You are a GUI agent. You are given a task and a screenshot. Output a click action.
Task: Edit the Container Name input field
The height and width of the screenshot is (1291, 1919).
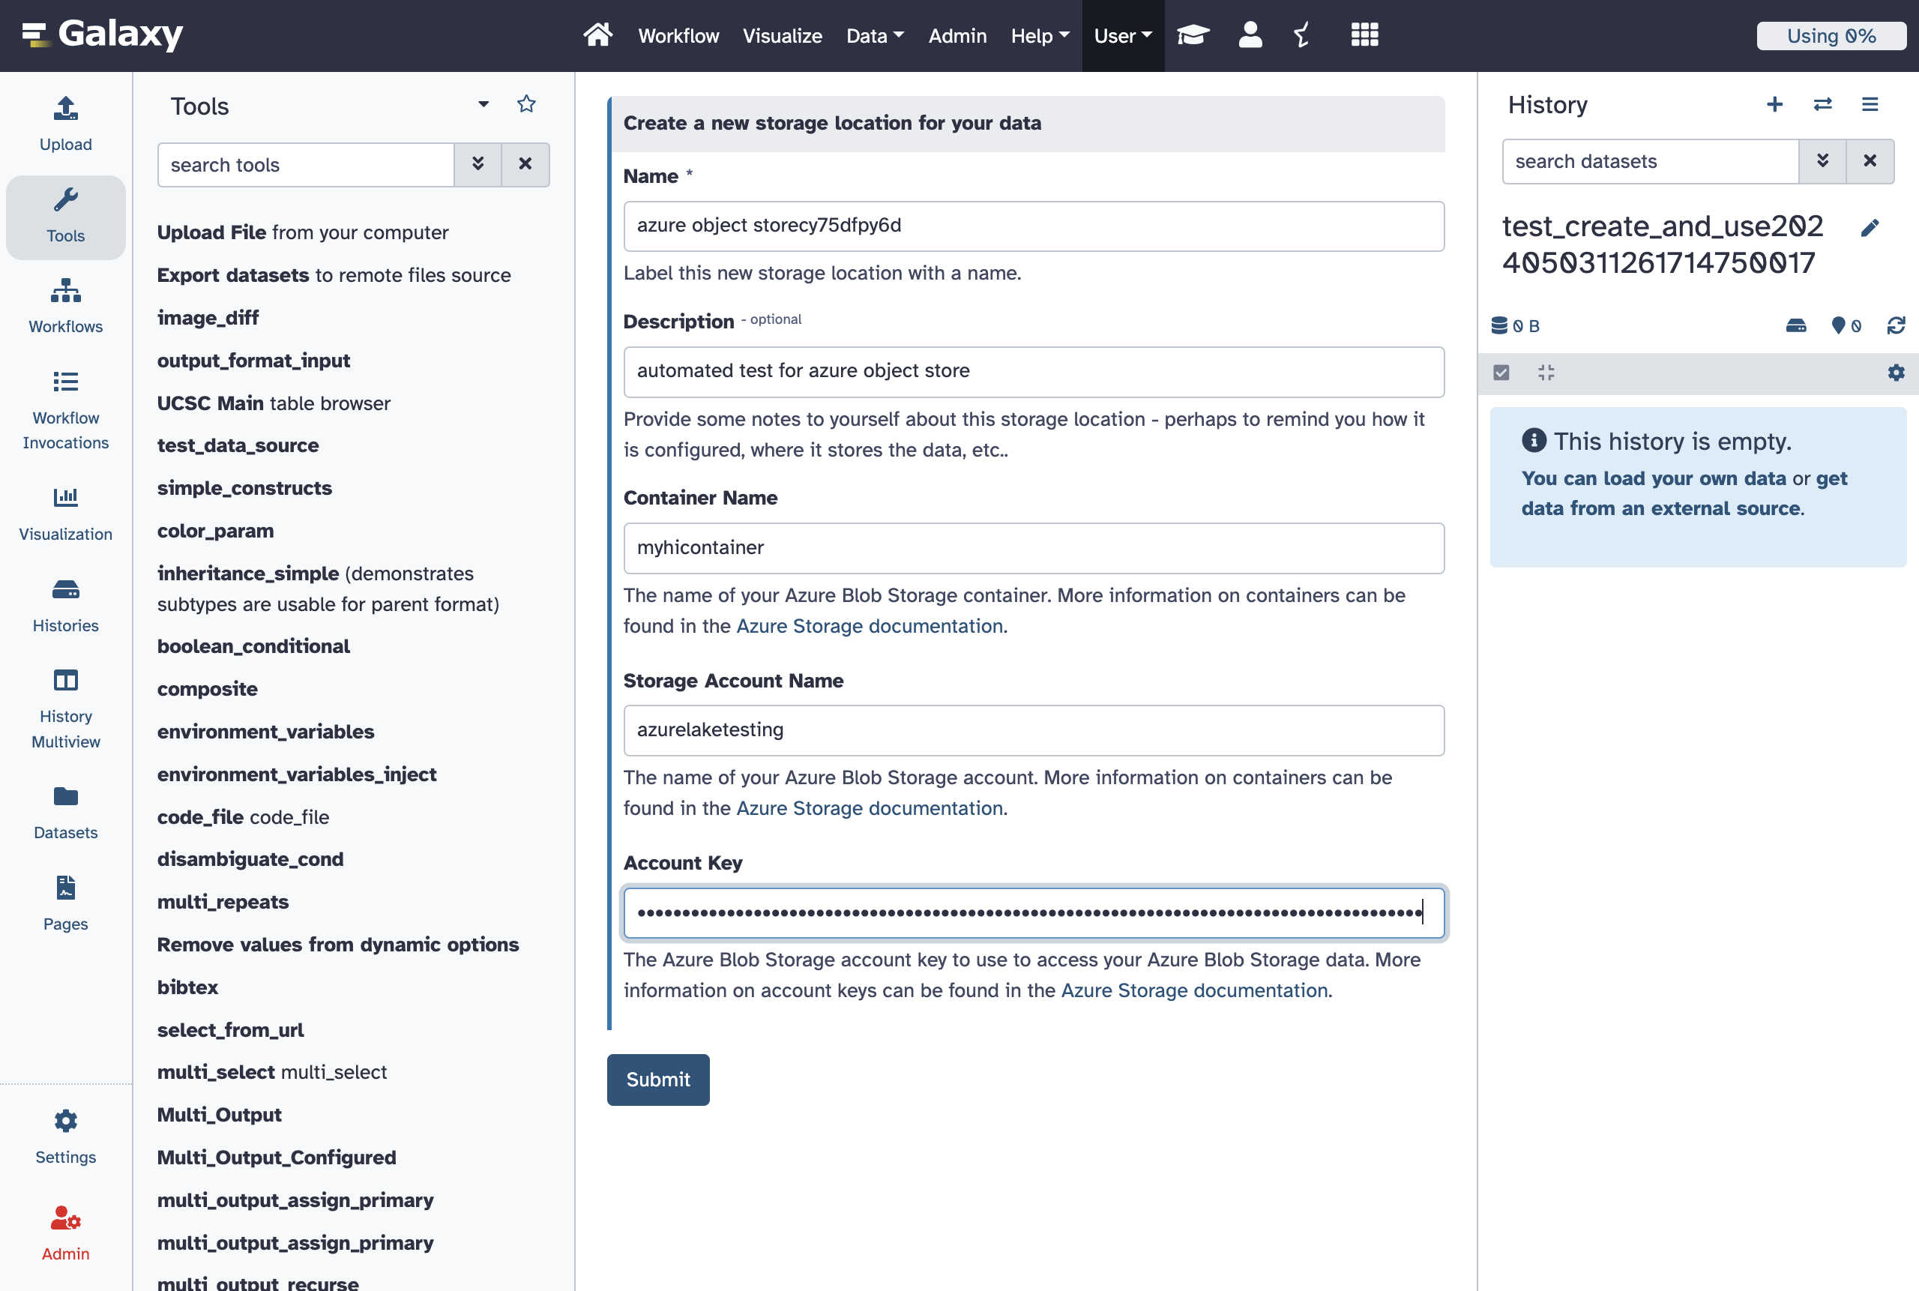click(1032, 547)
